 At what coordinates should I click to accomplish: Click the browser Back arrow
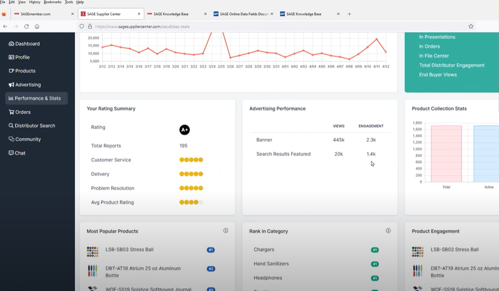(x=6, y=26)
